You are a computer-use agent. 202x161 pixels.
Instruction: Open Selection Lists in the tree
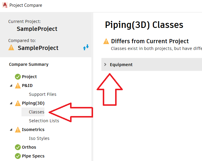click(x=44, y=121)
